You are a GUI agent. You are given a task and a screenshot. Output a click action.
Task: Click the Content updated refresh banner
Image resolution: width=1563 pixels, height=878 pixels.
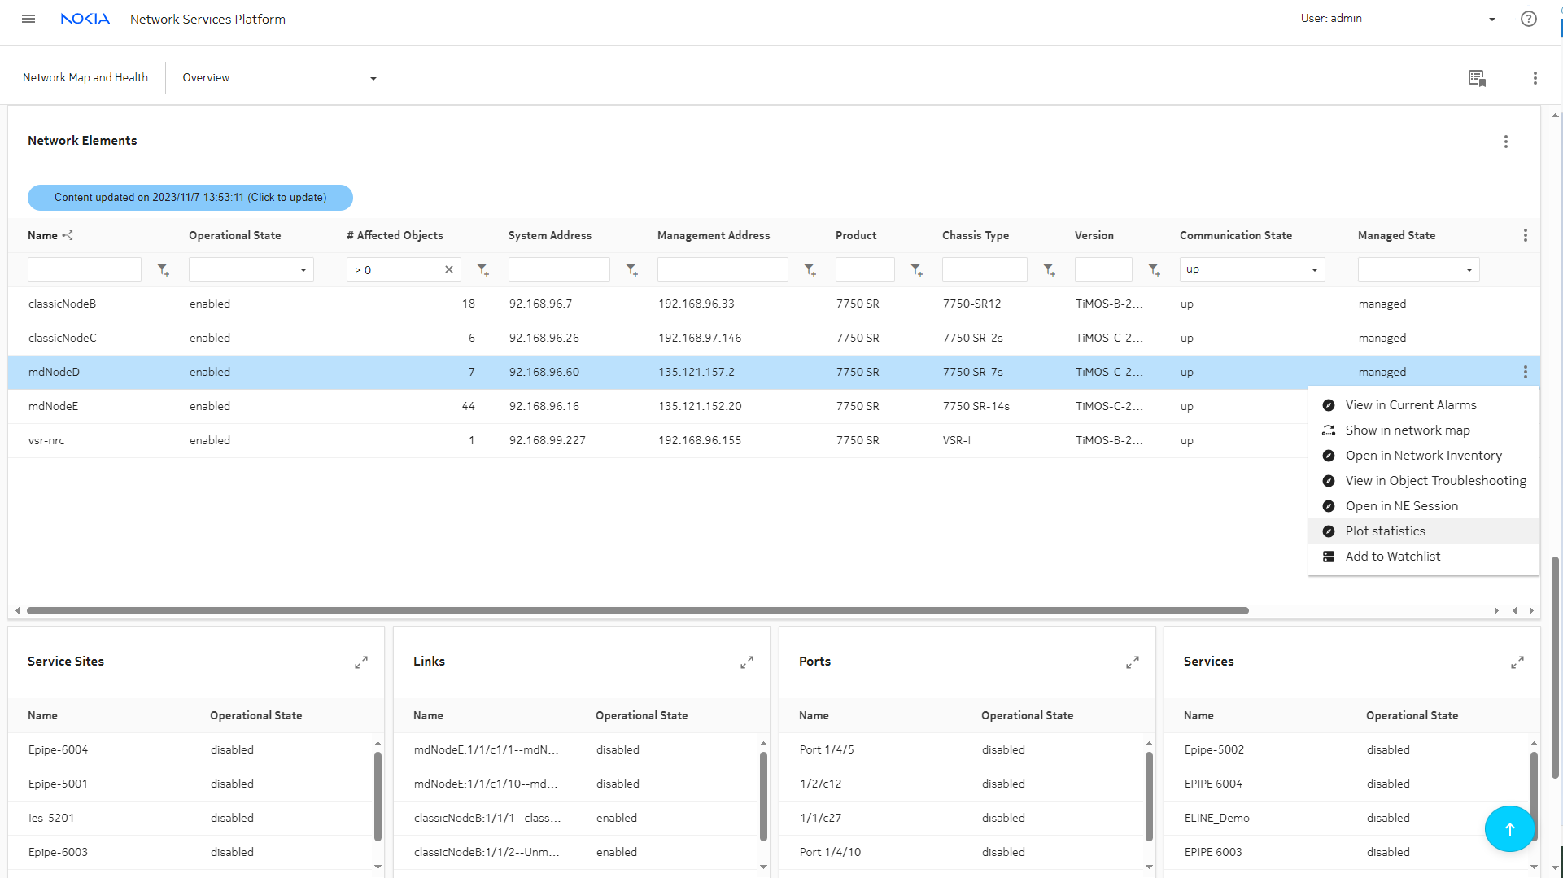coord(190,198)
